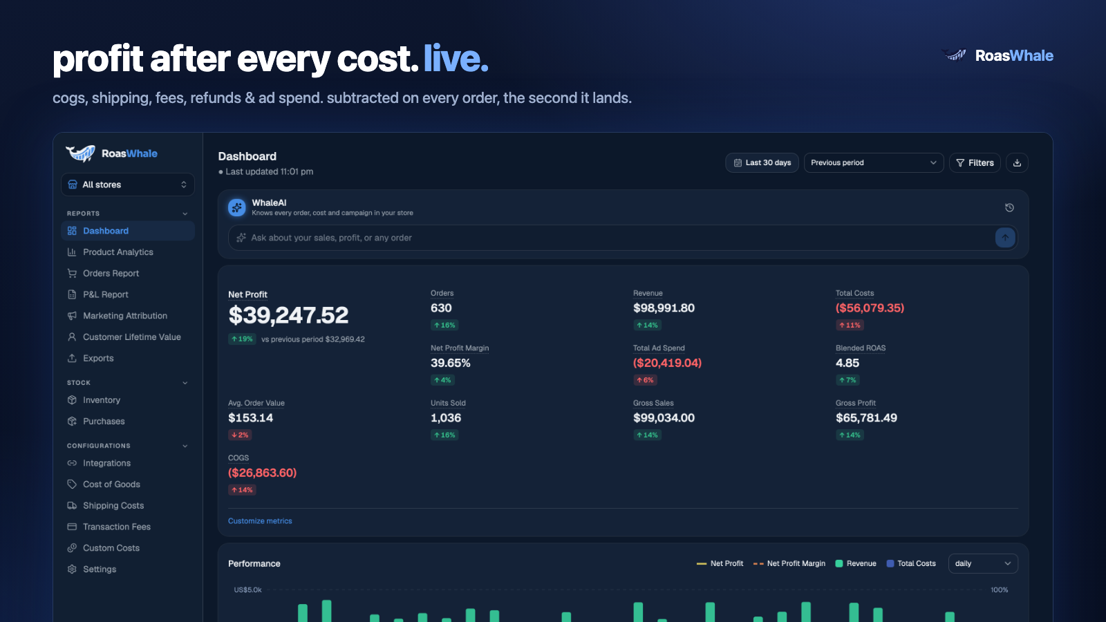
Task: Open the daily interval dropdown
Action: (983, 564)
